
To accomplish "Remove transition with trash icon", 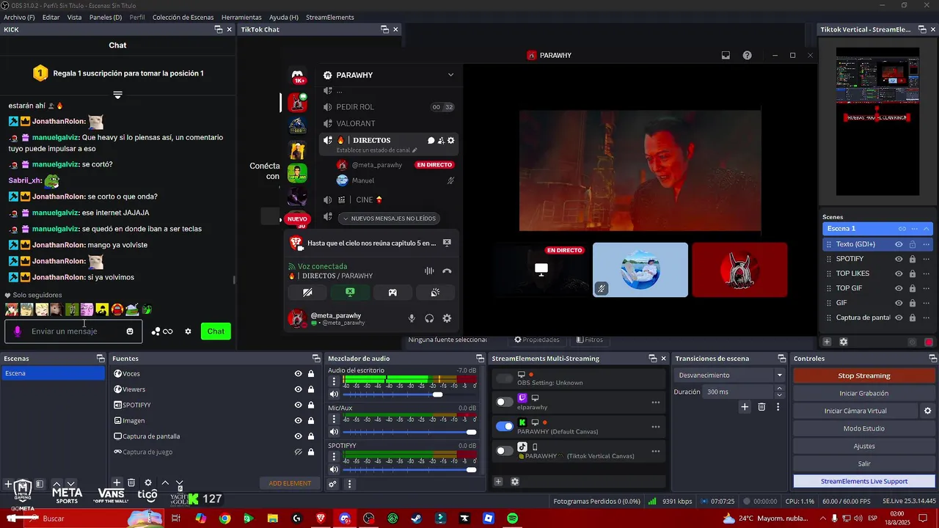I will pyautogui.click(x=761, y=406).
